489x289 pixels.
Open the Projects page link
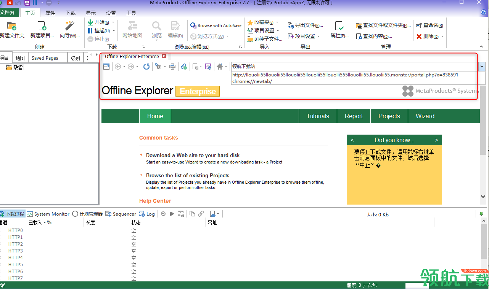(x=389, y=116)
